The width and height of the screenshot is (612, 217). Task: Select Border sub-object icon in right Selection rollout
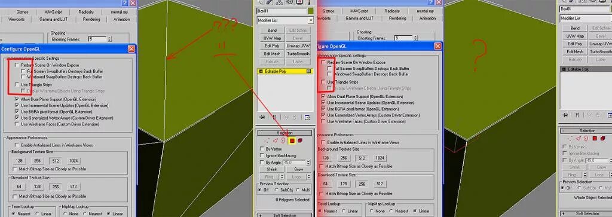[587, 138]
